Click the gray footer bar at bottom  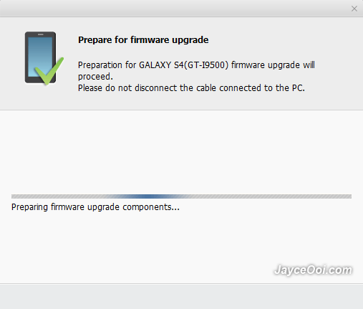[x=181, y=296]
